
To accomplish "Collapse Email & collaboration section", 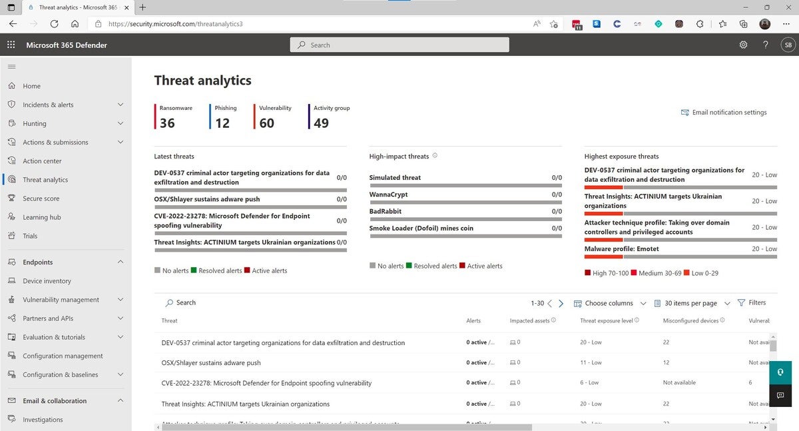I will point(121,400).
